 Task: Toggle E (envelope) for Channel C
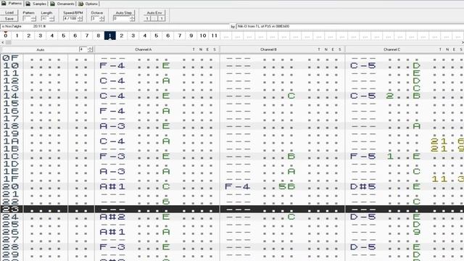454,50
